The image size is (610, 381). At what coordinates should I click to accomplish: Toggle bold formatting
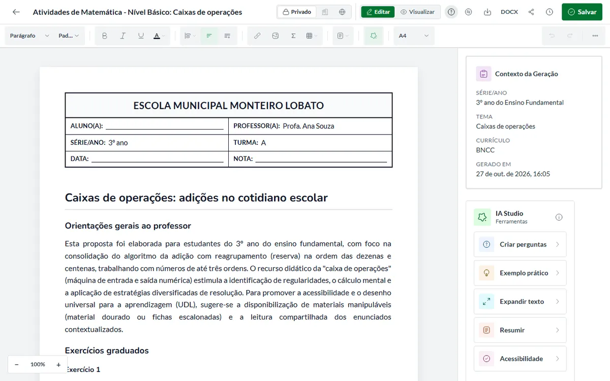[x=105, y=36]
